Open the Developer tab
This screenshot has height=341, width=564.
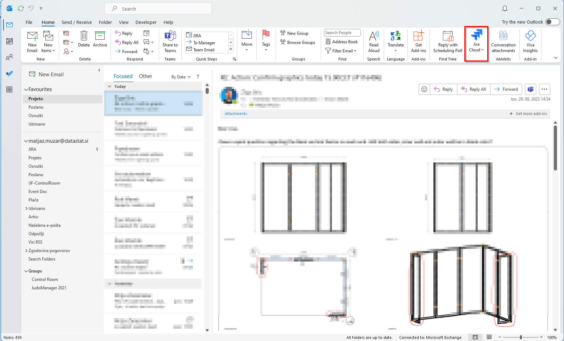click(146, 22)
